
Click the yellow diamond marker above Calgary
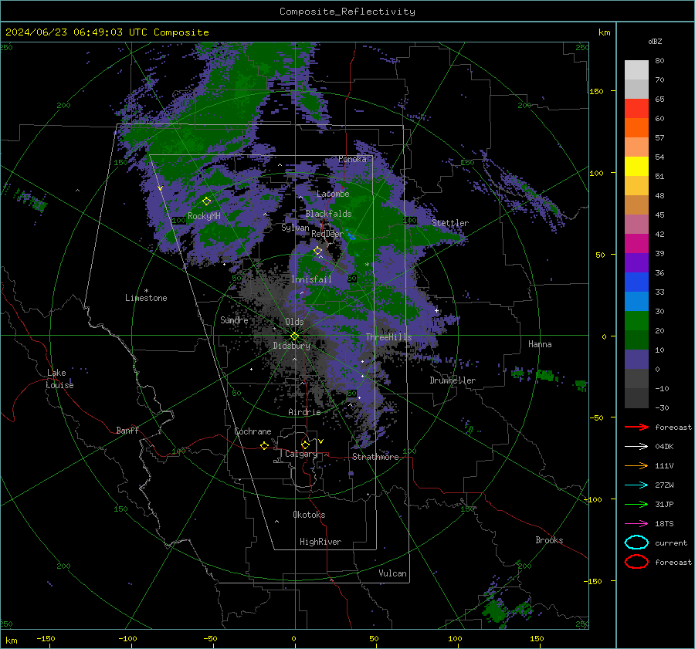[x=305, y=444]
